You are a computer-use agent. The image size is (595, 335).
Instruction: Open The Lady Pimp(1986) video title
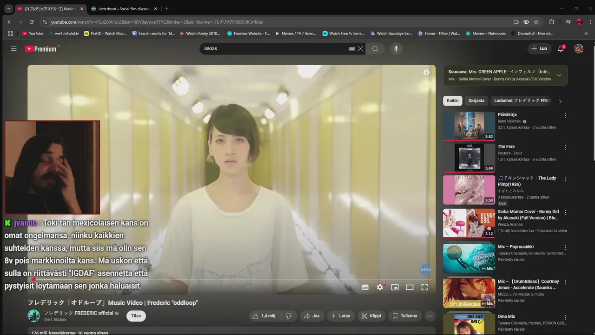point(527,181)
